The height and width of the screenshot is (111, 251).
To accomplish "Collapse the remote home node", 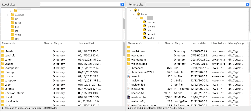I will pos(134,14).
